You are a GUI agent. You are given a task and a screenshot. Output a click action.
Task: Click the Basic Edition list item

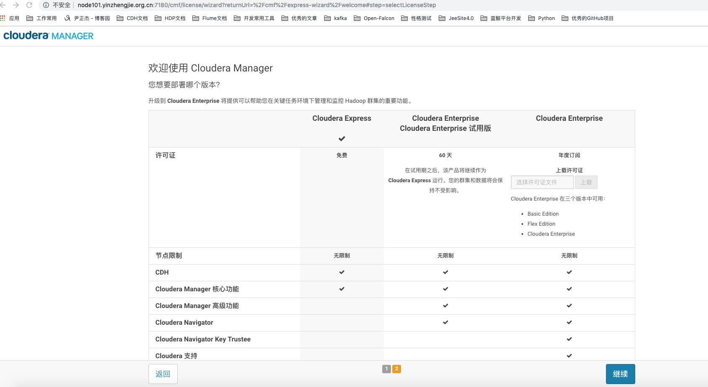[543, 214]
